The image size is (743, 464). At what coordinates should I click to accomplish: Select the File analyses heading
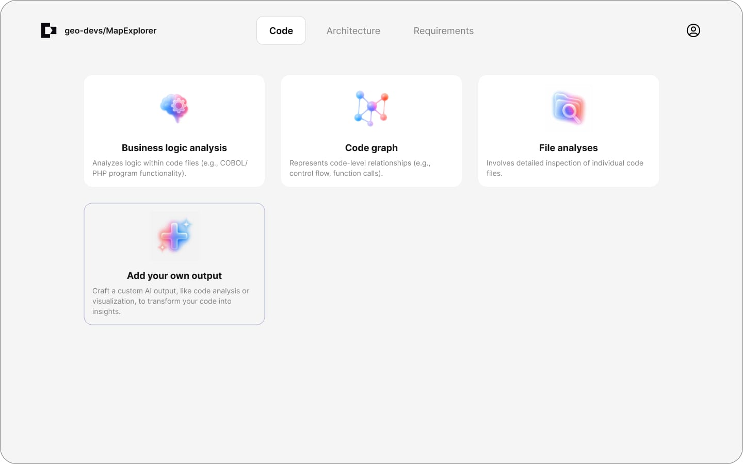(x=568, y=148)
